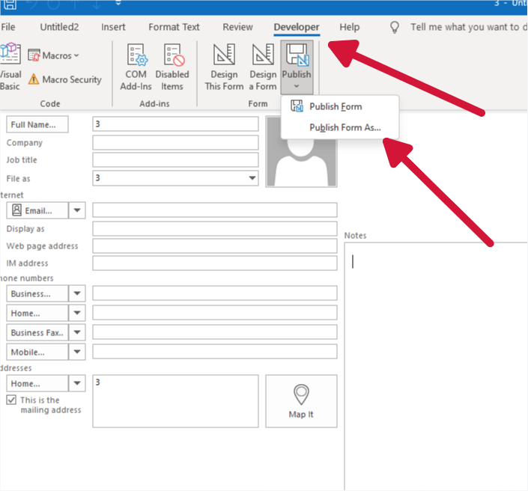The width and height of the screenshot is (528, 491).
Task: Open the Help tab
Action: tap(349, 27)
